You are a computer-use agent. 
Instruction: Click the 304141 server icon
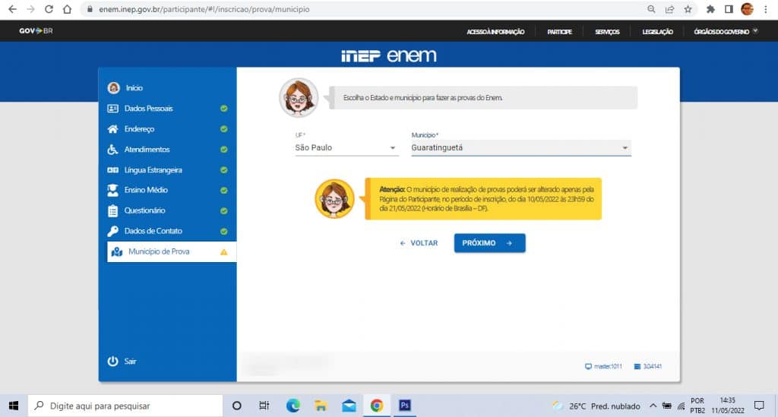tap(637, 366)
